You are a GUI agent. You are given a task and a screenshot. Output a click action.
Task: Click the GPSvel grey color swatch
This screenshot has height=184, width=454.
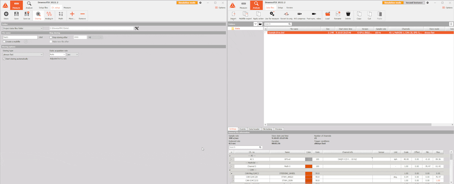coord(309,159)
